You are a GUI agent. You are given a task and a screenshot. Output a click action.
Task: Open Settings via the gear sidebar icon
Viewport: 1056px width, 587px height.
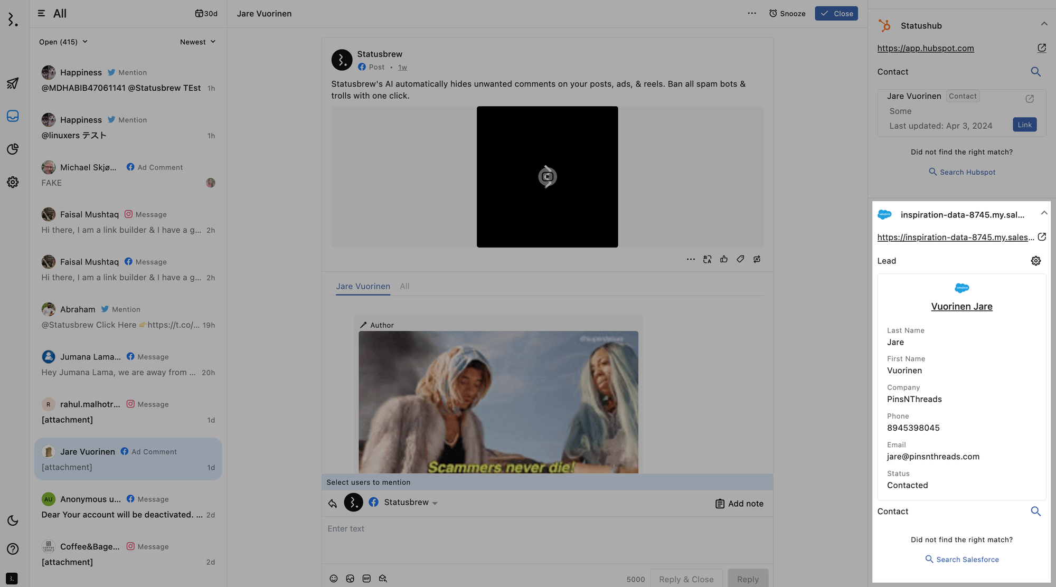tap(13, 182)
